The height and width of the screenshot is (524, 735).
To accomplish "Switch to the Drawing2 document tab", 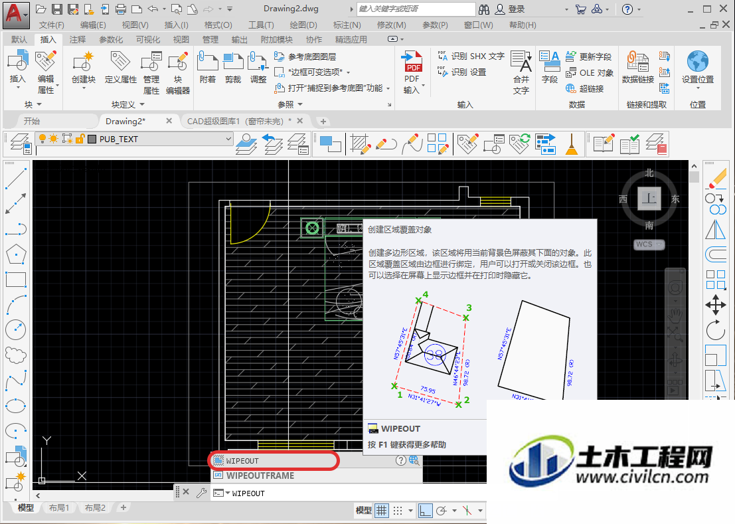I will tap(125, 122).
